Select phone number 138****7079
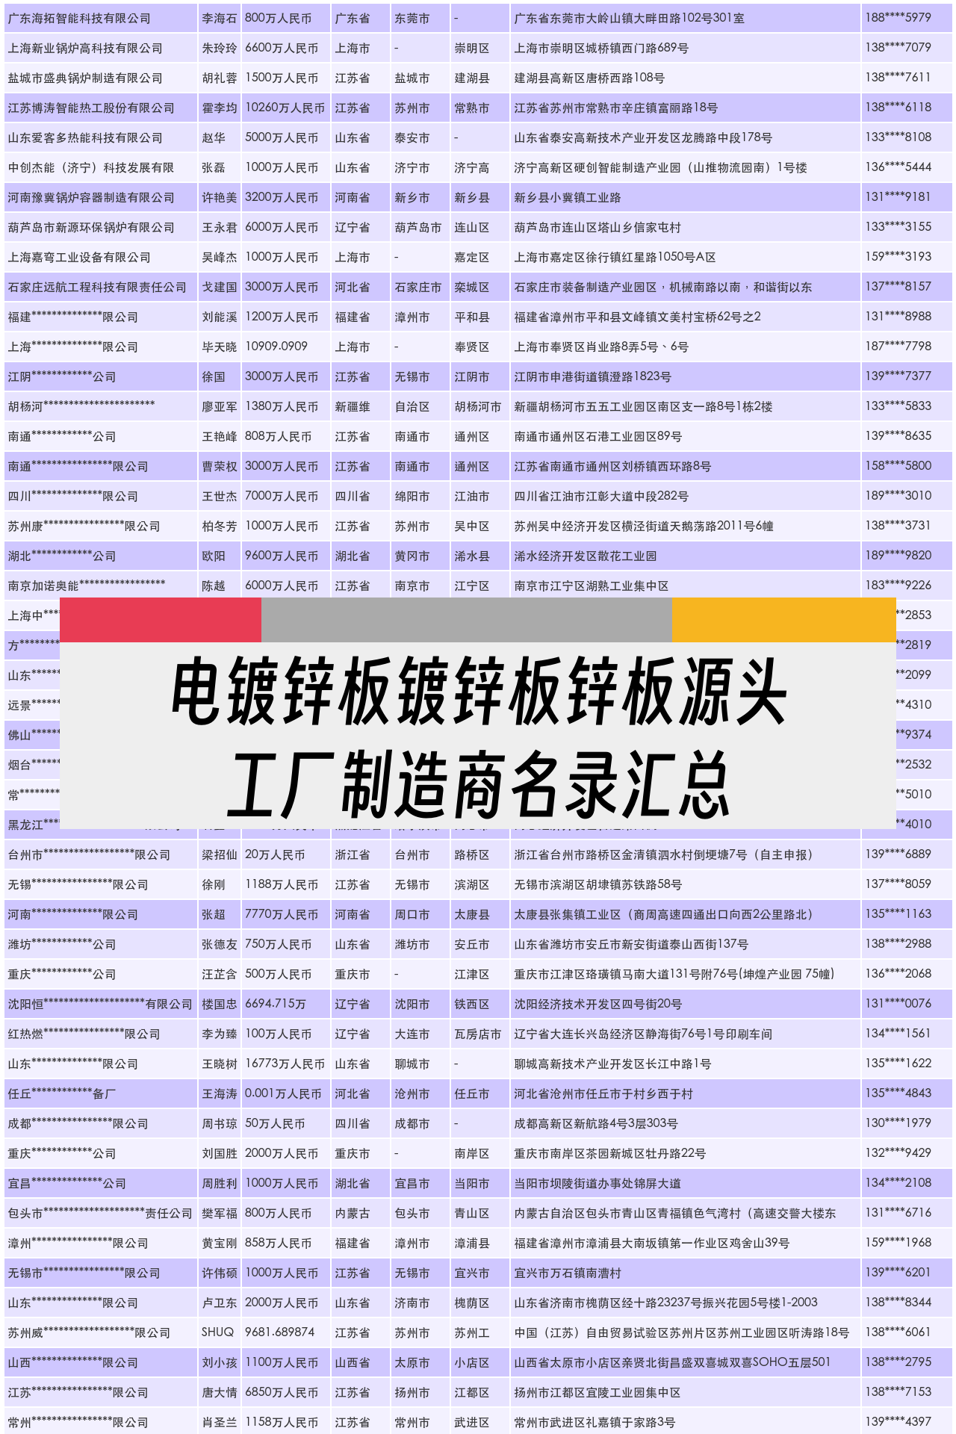 [x=898, y=47]
